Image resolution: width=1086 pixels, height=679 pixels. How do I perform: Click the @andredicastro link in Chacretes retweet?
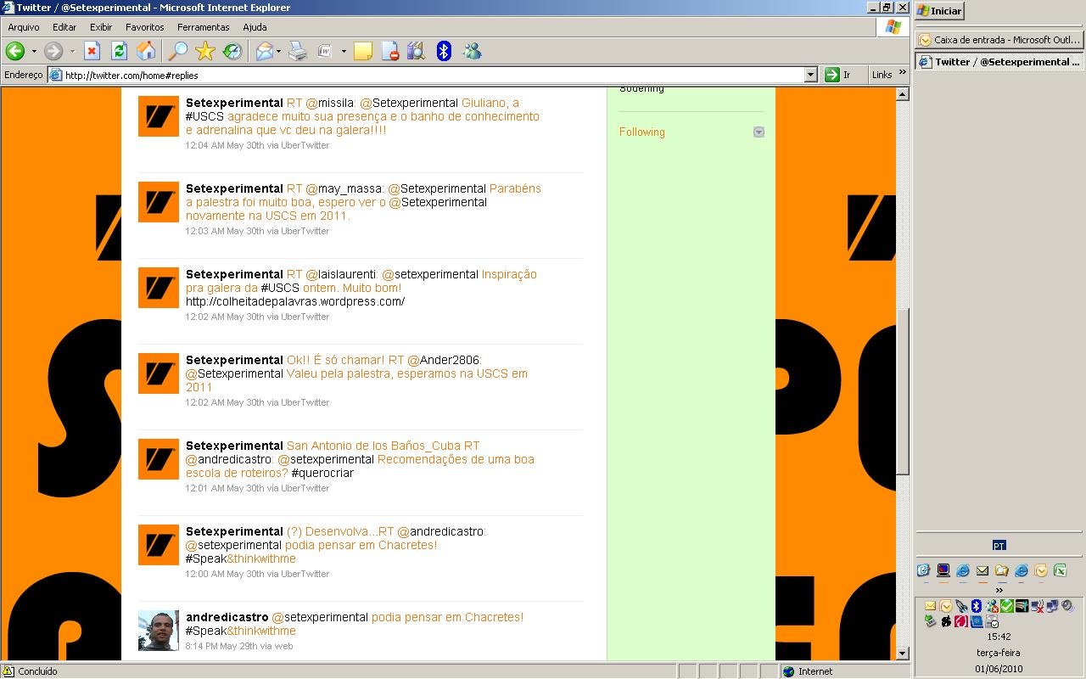point(440,531)
